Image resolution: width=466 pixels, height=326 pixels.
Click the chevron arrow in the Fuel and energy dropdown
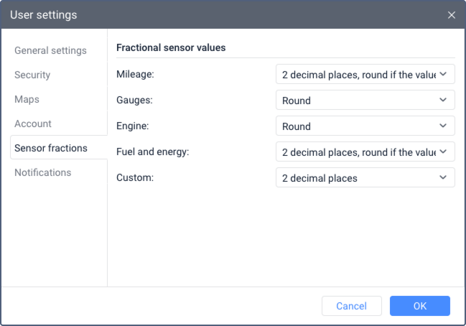(443, 152)
